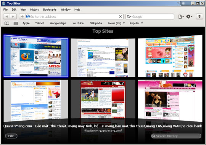Click the bug report icon button

click(x=200, y=17)
